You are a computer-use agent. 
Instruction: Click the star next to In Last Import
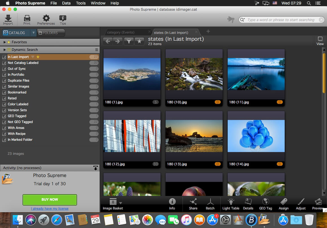pos(38,57)
